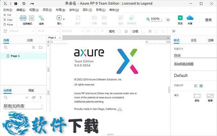Click the Open Library folder icon

coord(34,98)
